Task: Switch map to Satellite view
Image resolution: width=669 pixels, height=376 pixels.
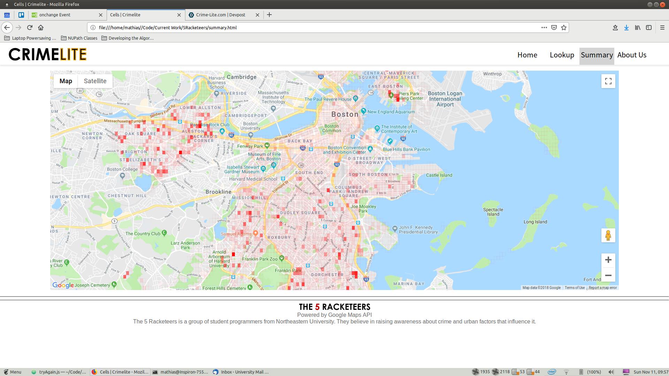Action: pyautogui.click(x=95, y=81)
